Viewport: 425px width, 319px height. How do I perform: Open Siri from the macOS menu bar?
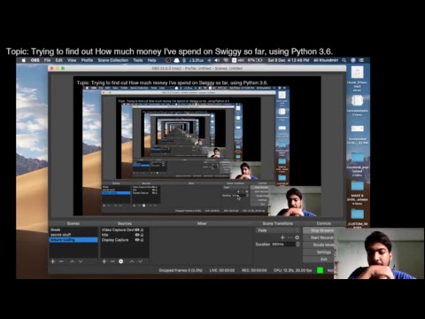[353, 60]
